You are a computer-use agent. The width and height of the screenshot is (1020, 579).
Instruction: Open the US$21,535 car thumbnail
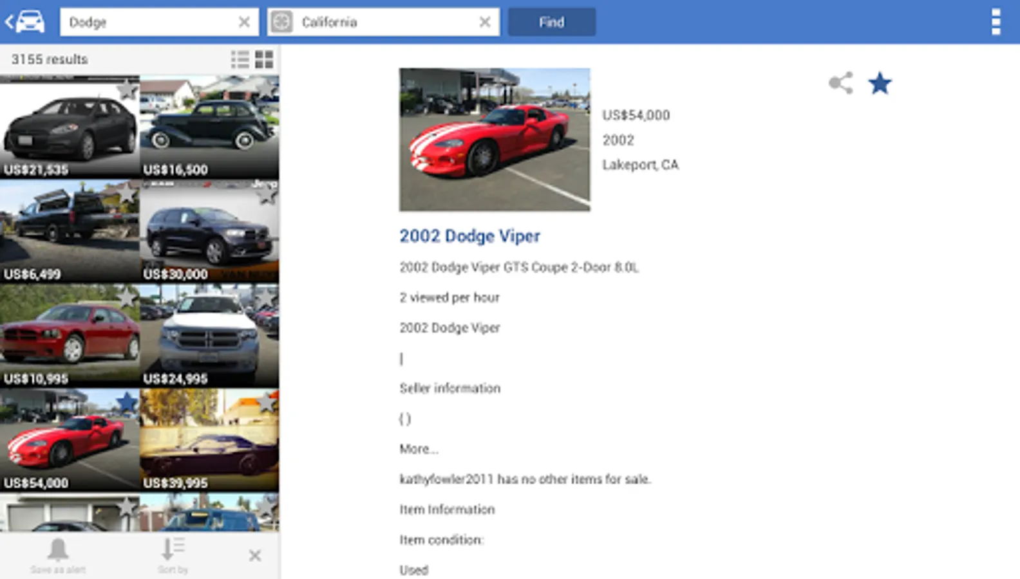(x=70, y=127)
